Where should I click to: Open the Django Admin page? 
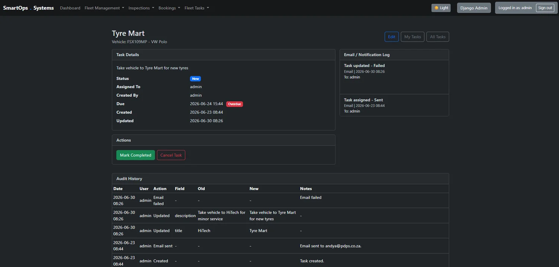(474, 8)
